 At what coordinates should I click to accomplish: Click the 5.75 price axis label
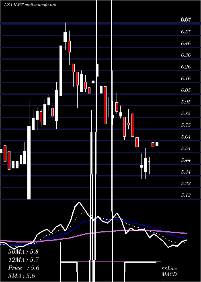coord(186,125)
